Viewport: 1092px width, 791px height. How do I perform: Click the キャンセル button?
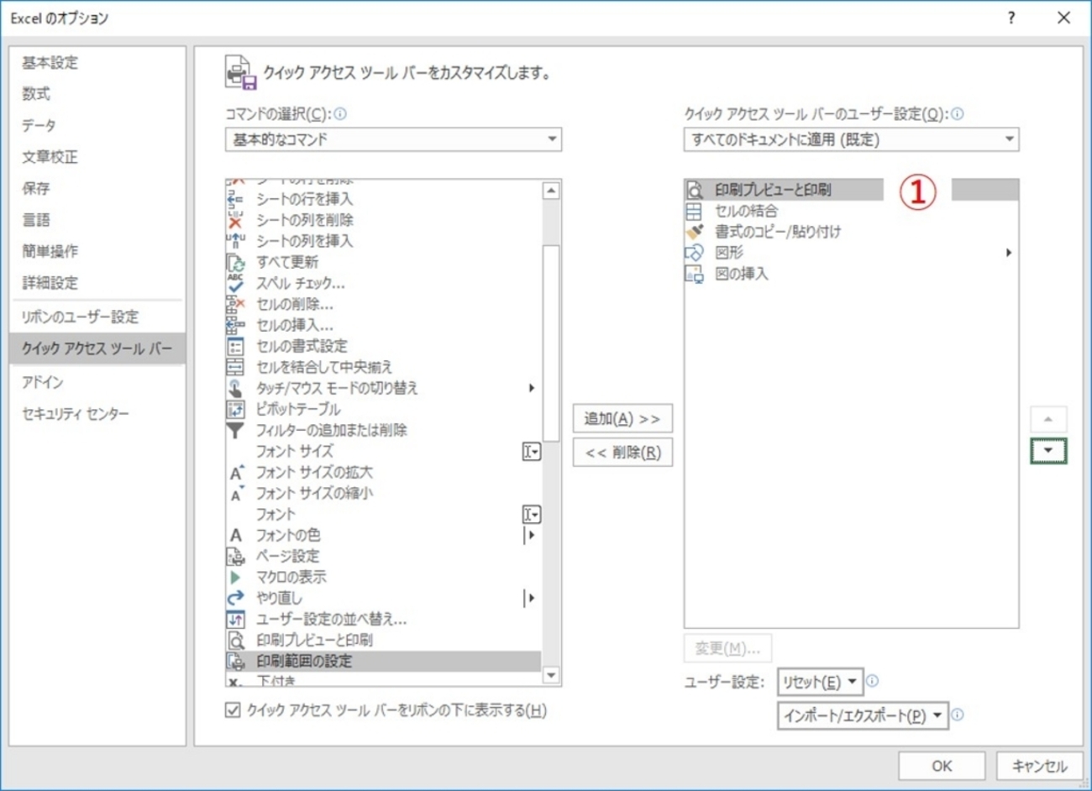[1039, 766]
